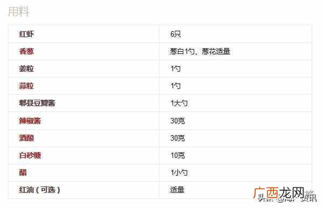Open the 辣椒酱 ingredient link
Viewport: 323px width, 208px height.
pyautogui.click(x=30, y=121)
